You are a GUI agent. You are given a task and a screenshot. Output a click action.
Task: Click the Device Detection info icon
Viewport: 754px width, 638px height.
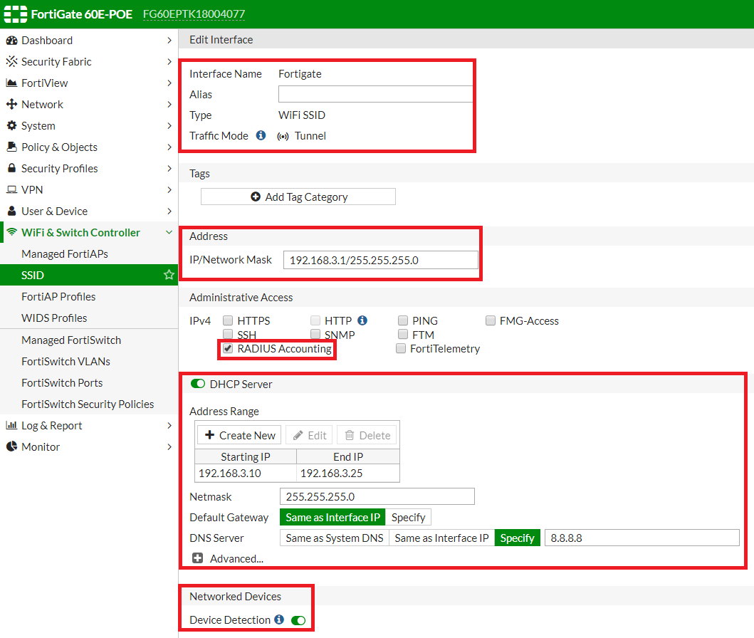(x=279, y=620)
